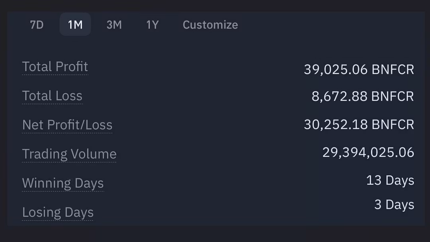Open the Customize date range option
This screenshot has height=242, width=430.
(210, 25)
